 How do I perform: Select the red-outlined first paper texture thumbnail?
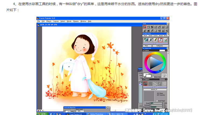[x=145, y=84]
